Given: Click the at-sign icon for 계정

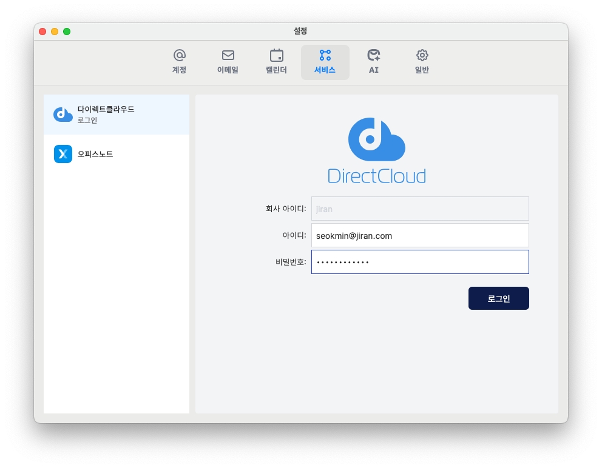Looking at the screenshot, I should coord(179,55).
